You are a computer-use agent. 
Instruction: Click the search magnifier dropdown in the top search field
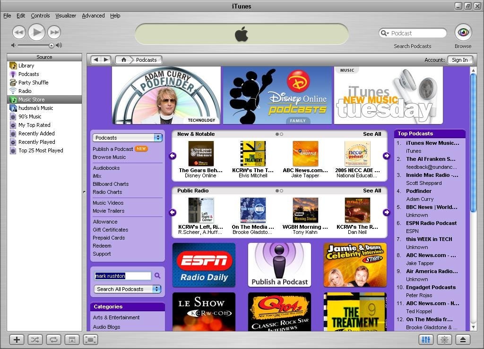(385, 33)
